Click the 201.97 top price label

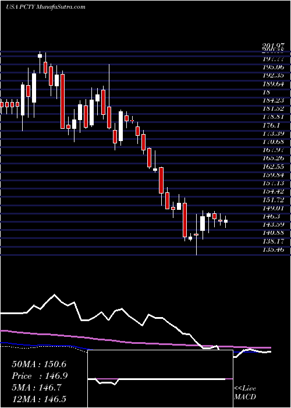point(274,47)
